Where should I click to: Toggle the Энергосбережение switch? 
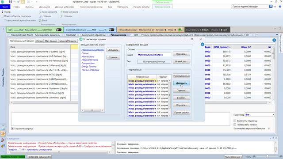(x=111, y=30)
